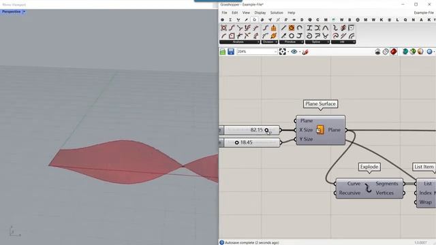Open the File menu in Grasshopper

[x=224, y=13]
